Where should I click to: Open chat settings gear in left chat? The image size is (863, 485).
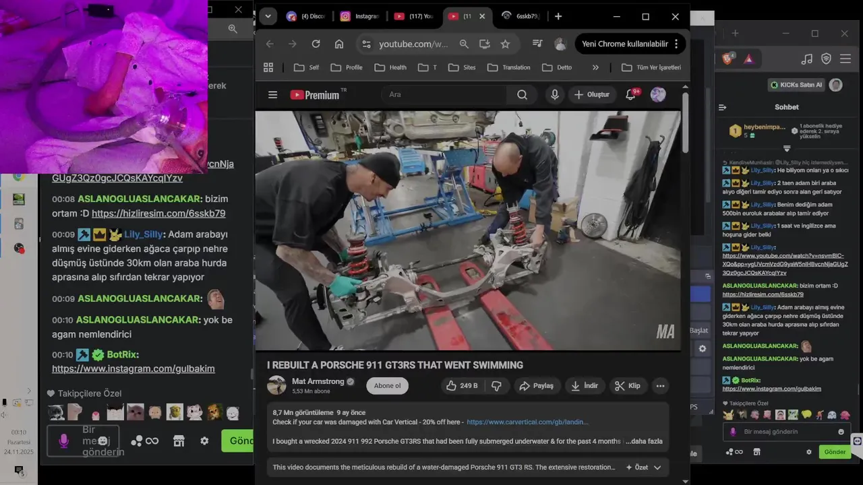pyautogui.click(x=204, y=441)
